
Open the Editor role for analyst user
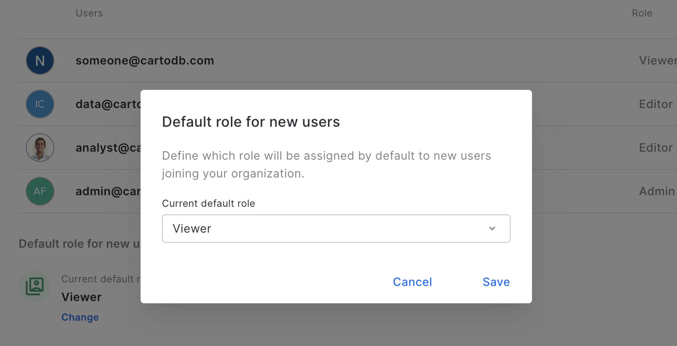click(x=656, y=148)
